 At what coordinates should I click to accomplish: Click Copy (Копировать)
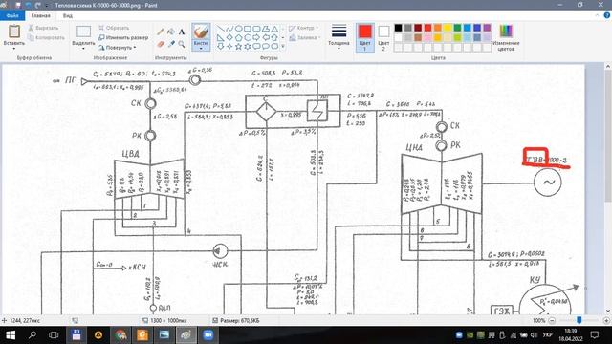[47, 38]
